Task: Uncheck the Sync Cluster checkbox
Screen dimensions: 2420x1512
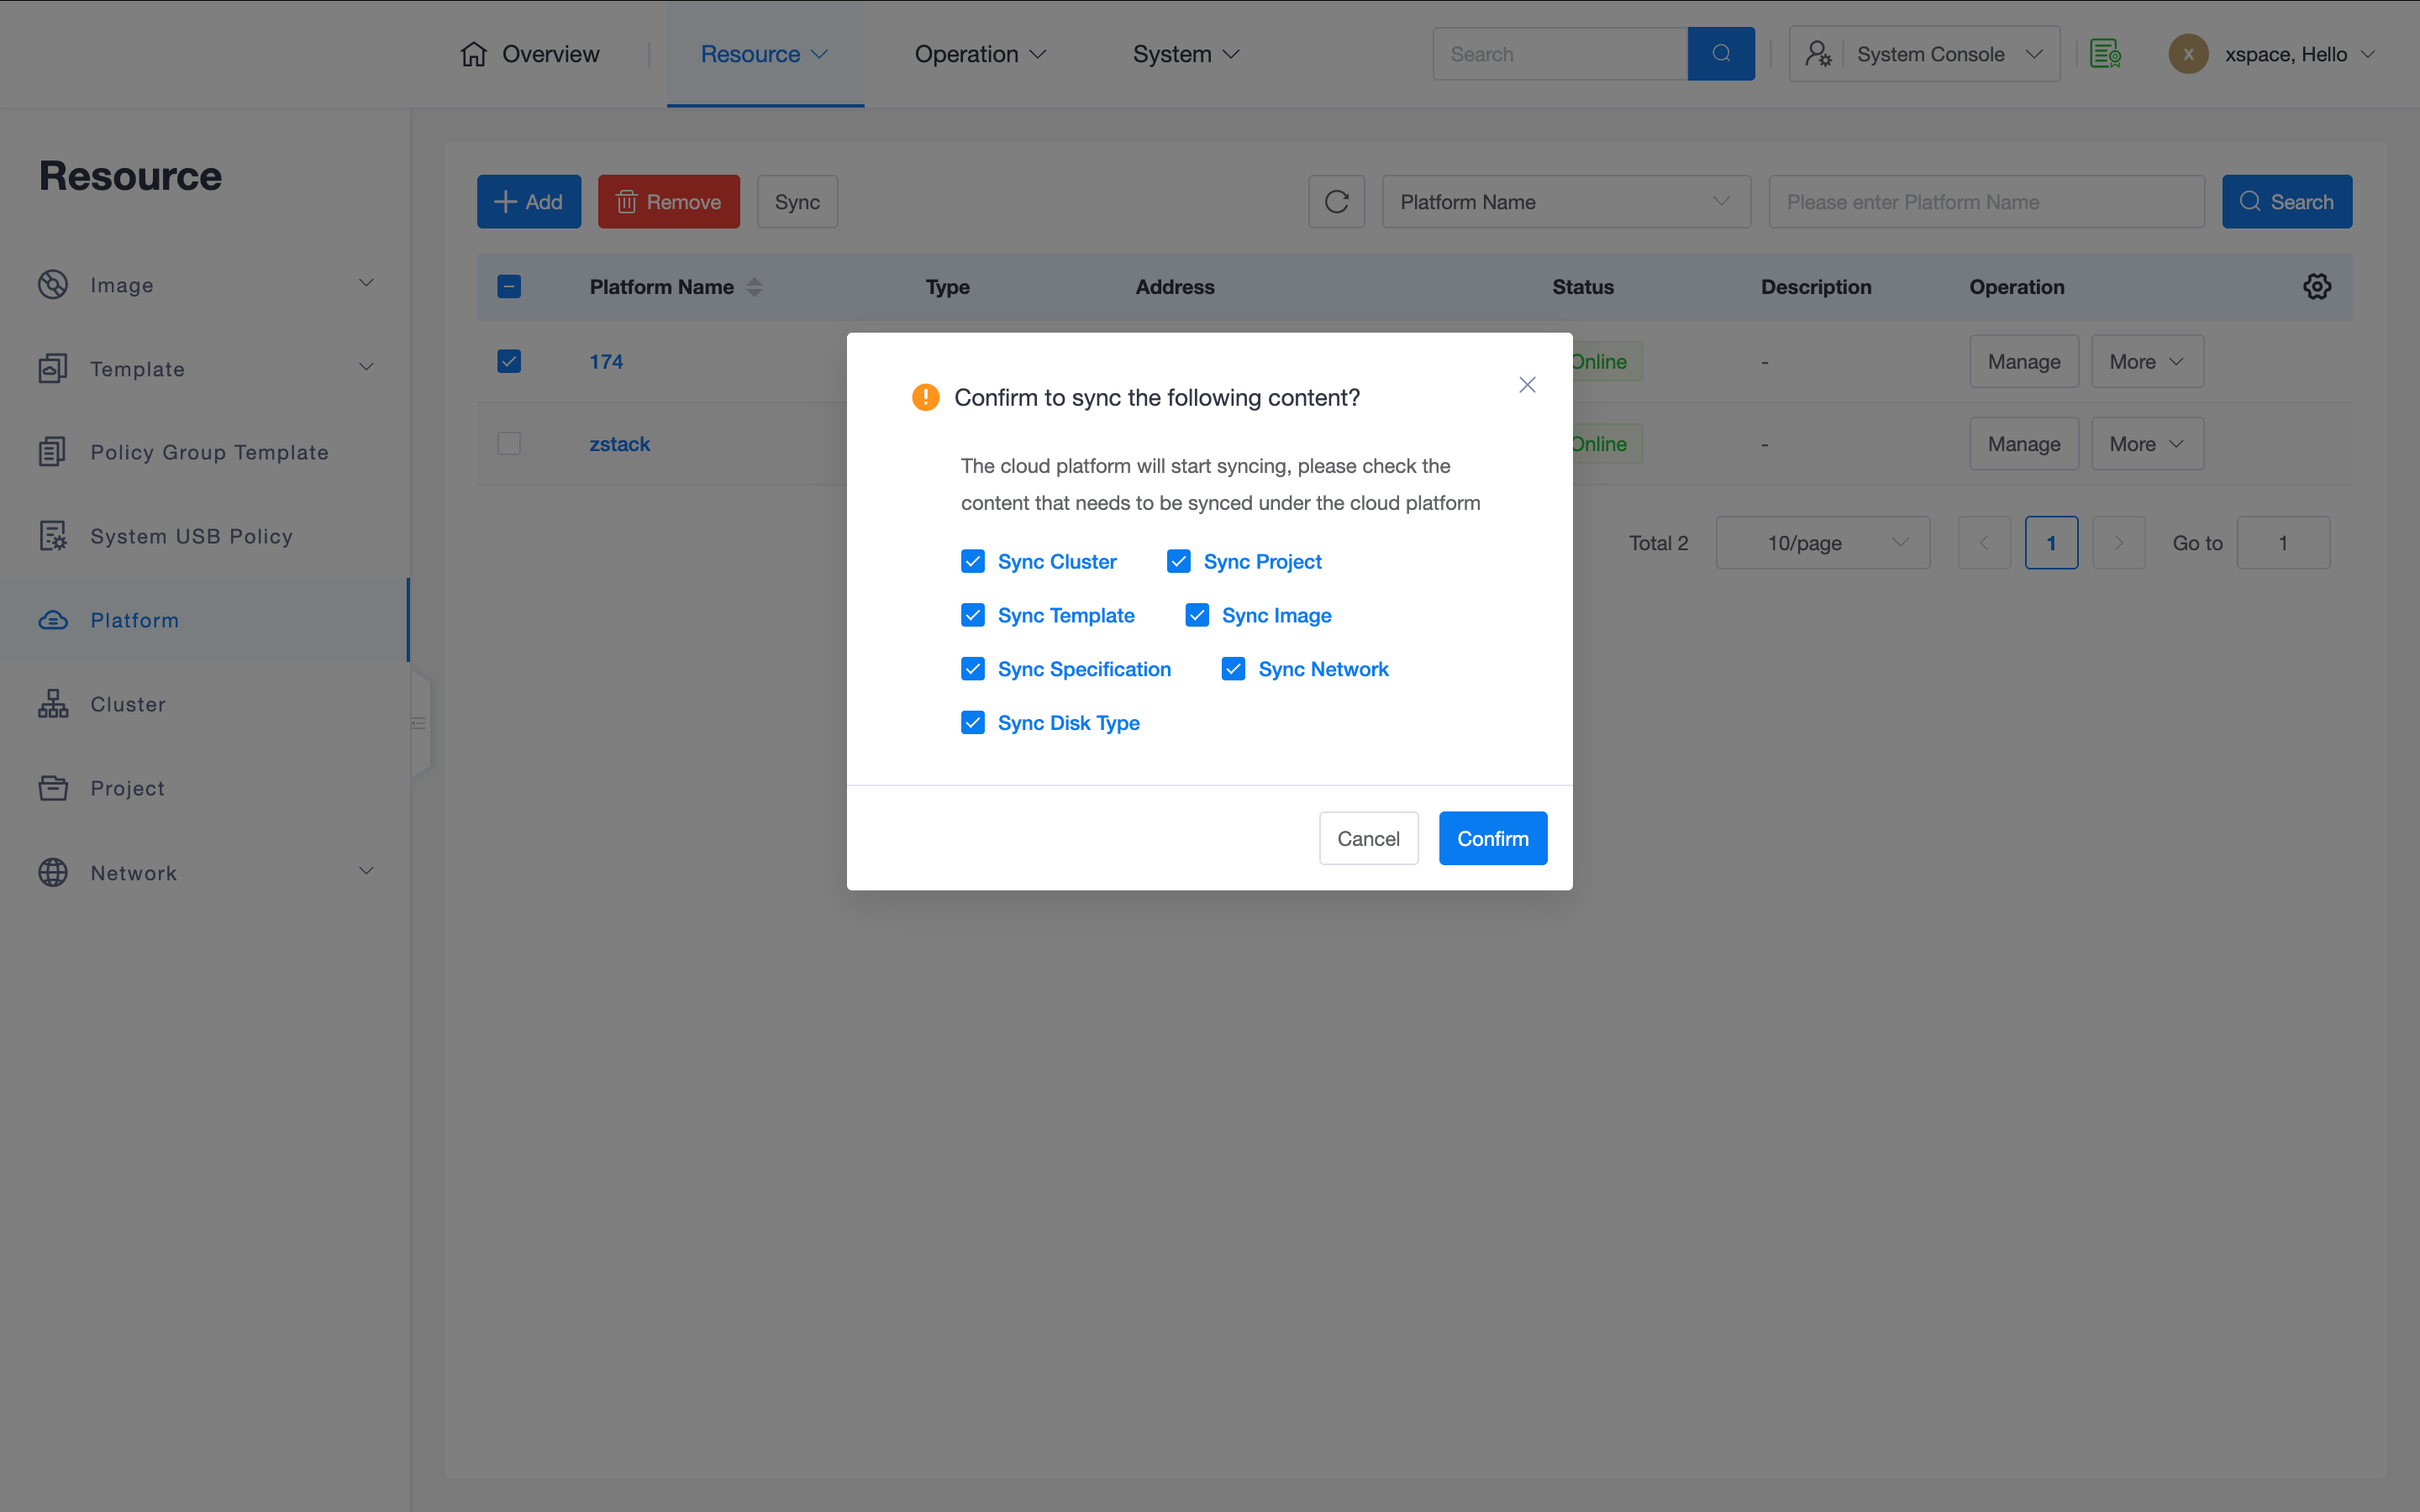Action: pyautogui.click(x=973, y=561)
